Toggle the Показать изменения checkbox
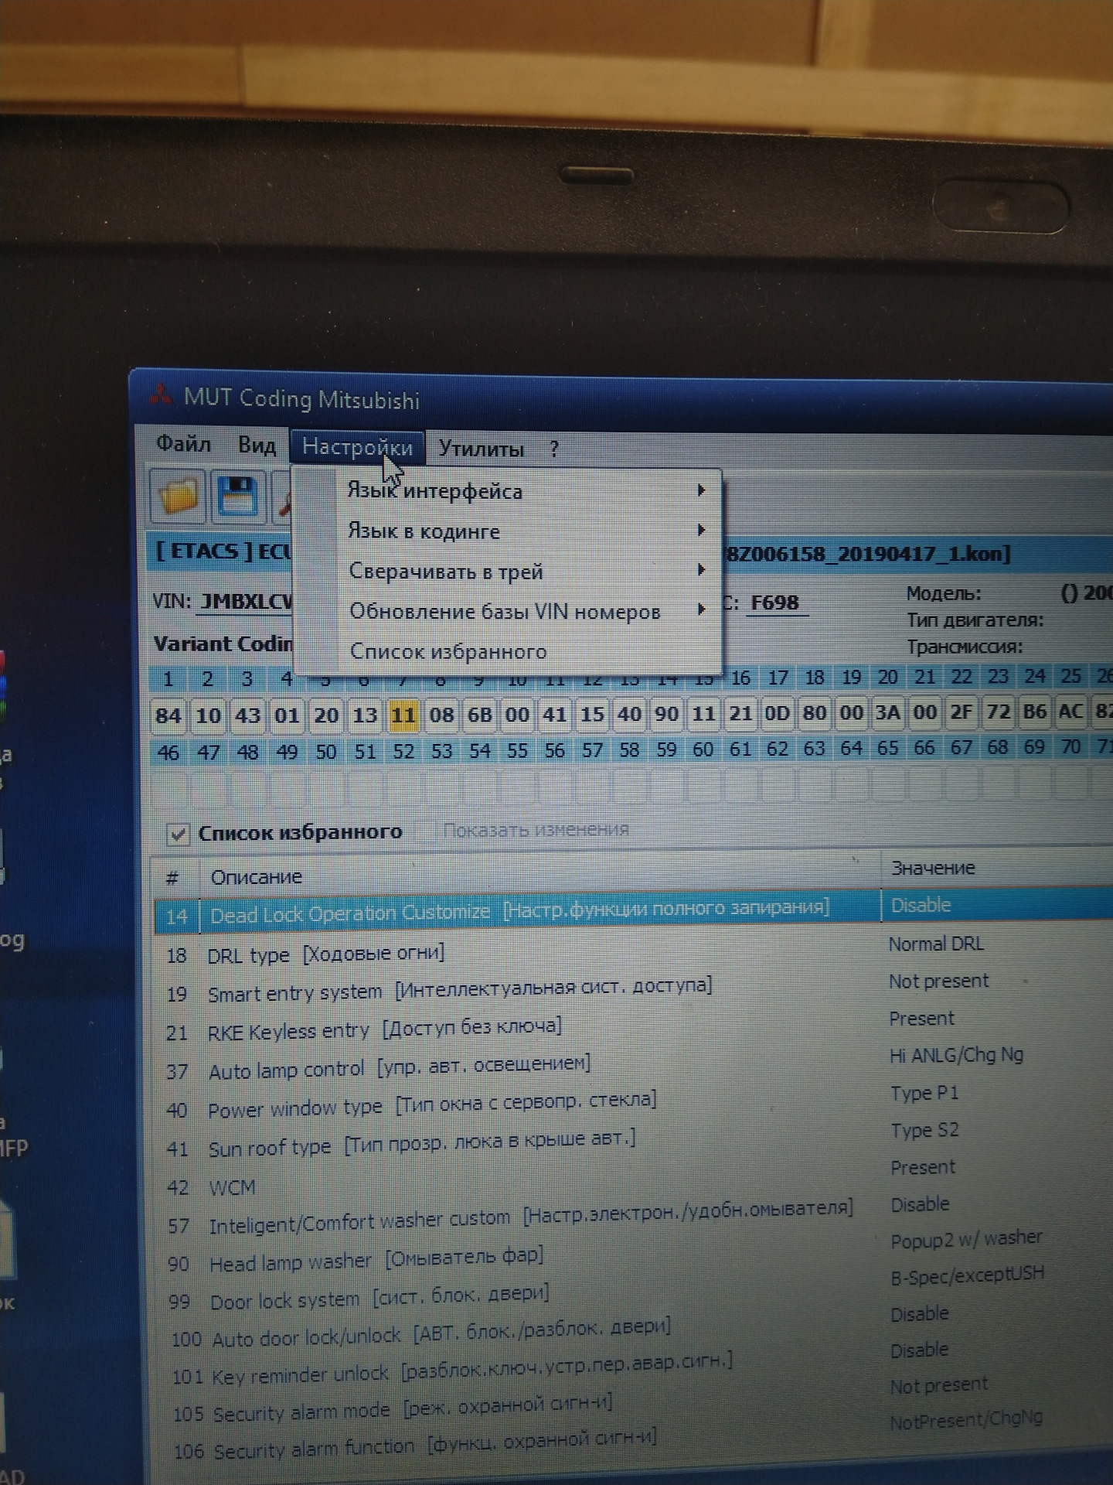The image size is (1113, 1485). point(425,831)
